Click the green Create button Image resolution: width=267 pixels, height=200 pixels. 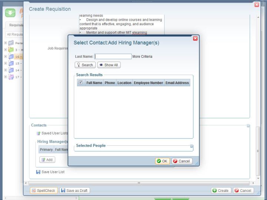pos(220,190)
